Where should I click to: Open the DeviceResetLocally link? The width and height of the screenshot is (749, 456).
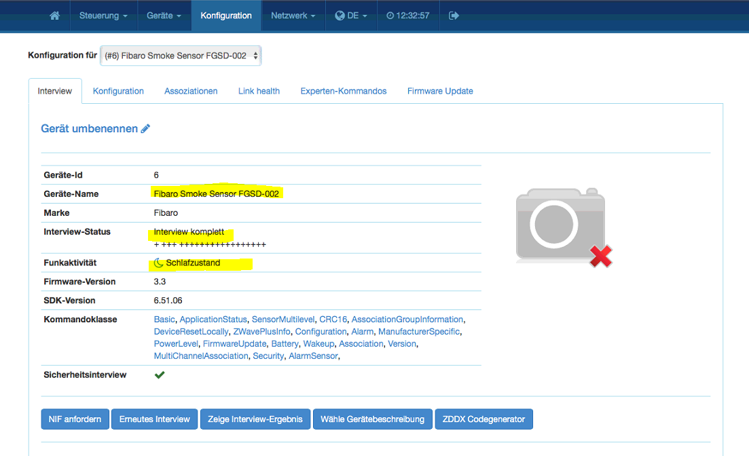click(x=191, y=332)
